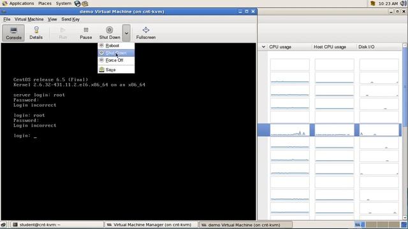Open the View menu
Viewport: 408px width, 229px height.
(52, 19)
